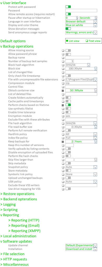Expand the Backend opterations section
Image resolution: width=102 pixels, height=267 pixels.
pos(19,199)
